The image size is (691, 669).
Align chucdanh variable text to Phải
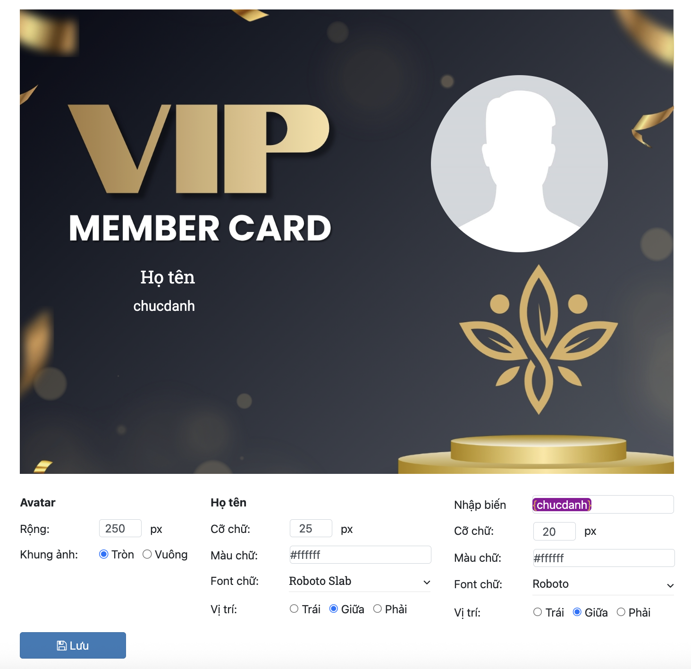tap(621, 612)
